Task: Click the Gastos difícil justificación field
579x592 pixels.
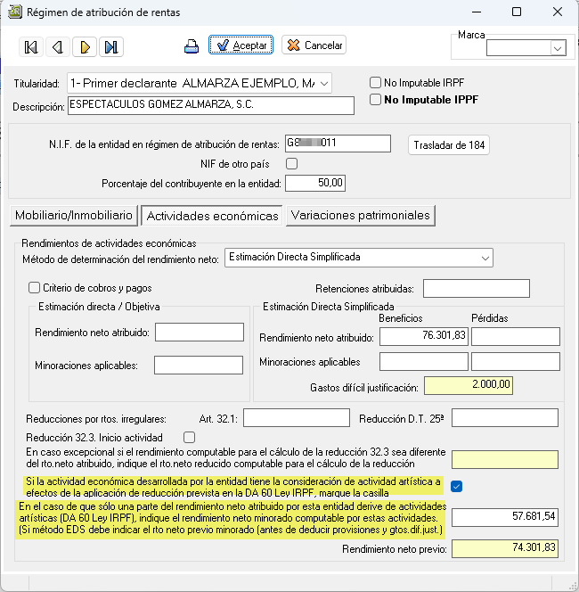Action: [469, 386]
